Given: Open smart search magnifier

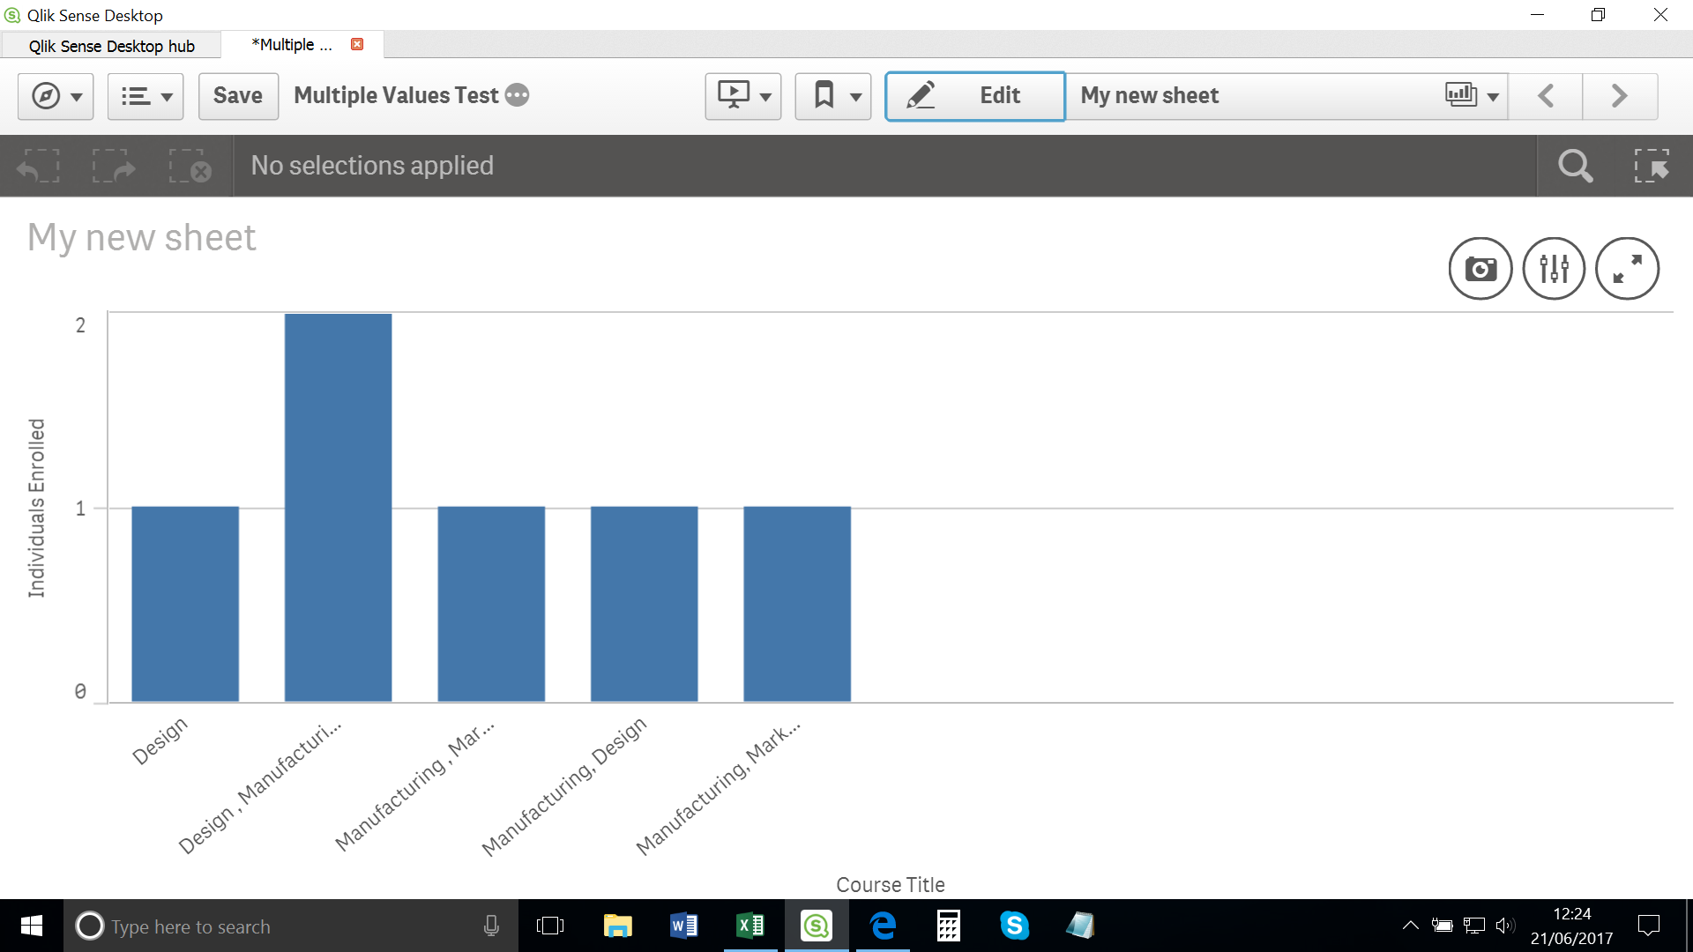Looking at the screenshot, I should click(1575, 166).
